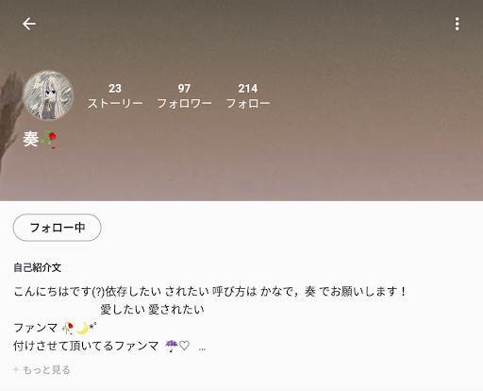The height and width of the screenshot is (391, 483).
Task: Tap the back arrow icon
Action: click(29, 24)
